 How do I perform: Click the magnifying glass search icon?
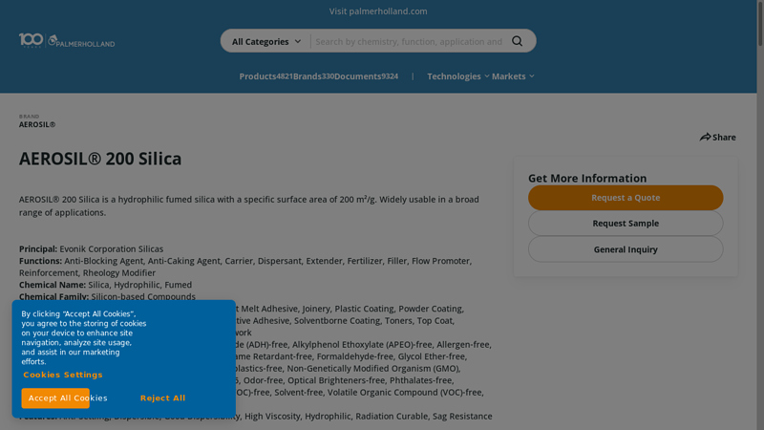point(517,41)
